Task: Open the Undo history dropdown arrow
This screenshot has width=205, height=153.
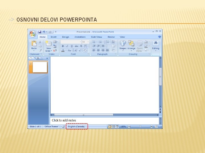Action: tap(47, 32)
